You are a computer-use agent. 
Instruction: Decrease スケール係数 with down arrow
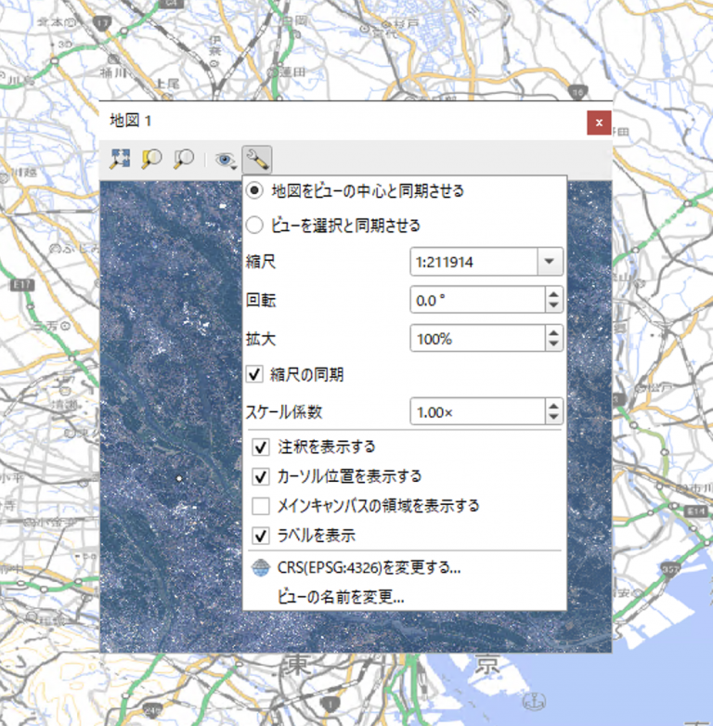553,417
